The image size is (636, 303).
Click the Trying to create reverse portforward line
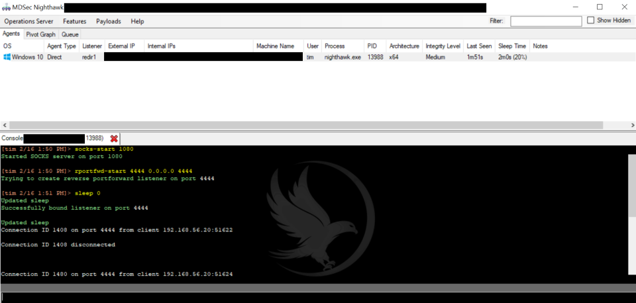[x=107, y=178]
